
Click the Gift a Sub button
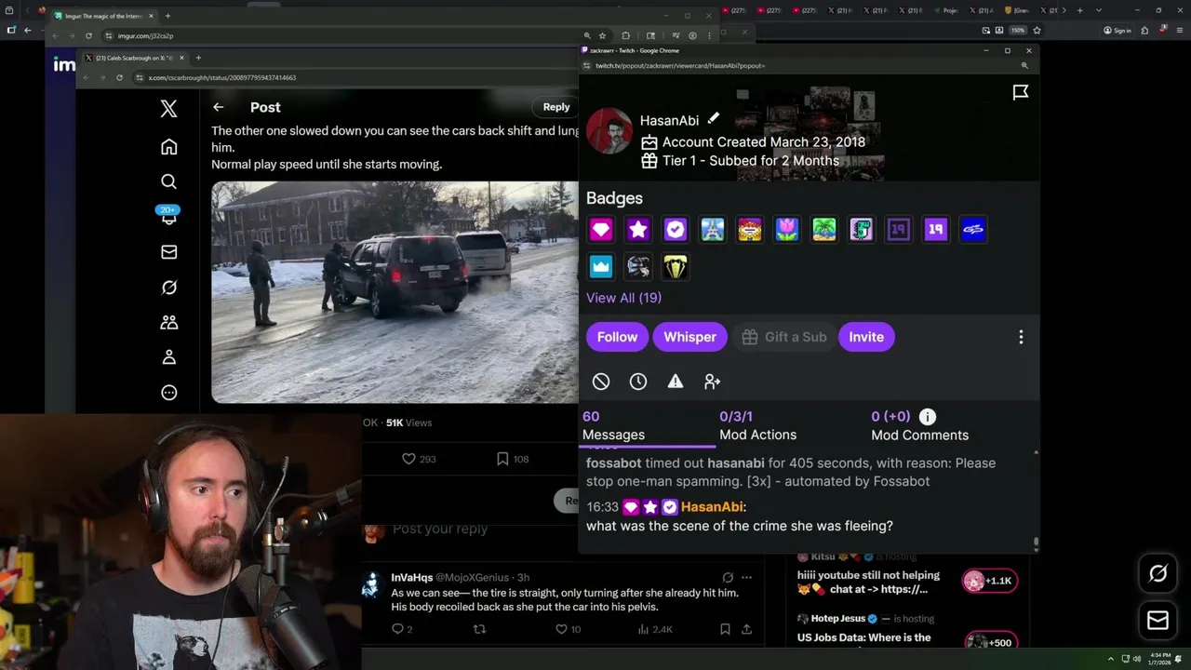point(783,337)
